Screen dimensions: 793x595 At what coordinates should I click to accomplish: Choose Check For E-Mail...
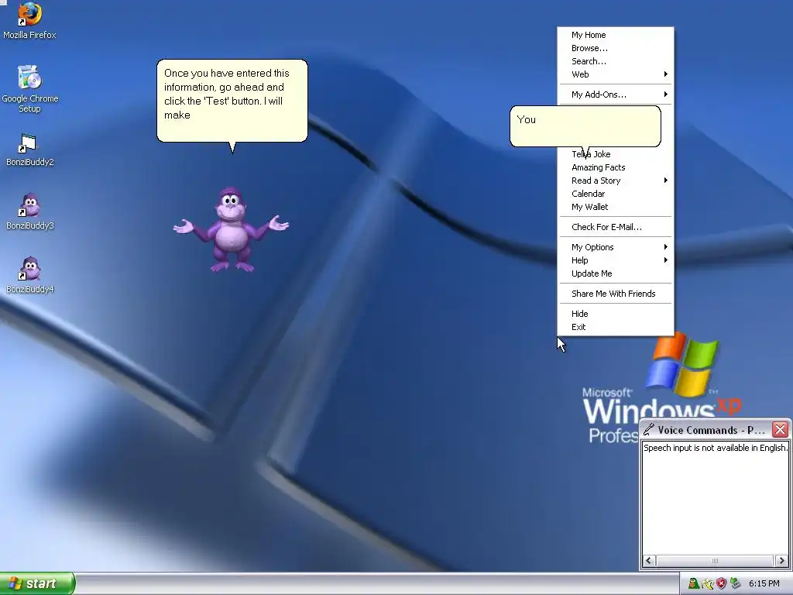click(616, 227)
